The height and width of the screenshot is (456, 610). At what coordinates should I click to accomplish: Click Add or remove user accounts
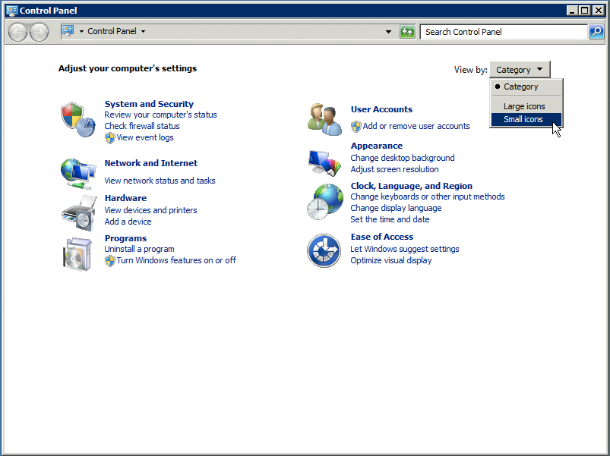coord(416,126)
